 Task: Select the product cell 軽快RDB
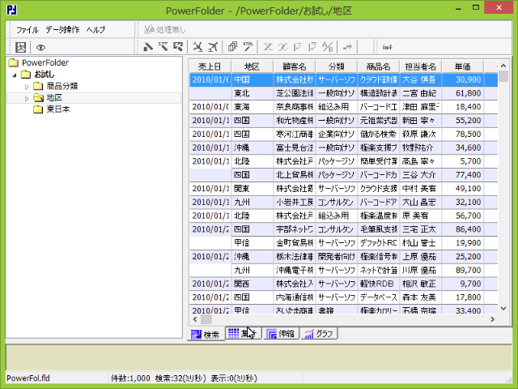[x=379, y=284]
